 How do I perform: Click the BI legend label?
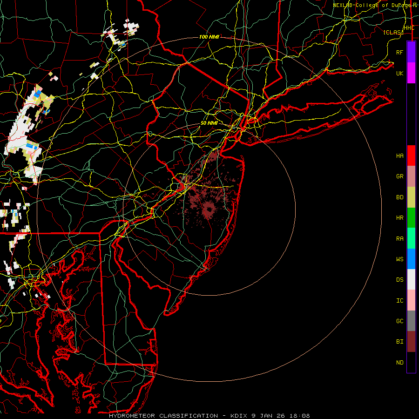point(399,342)
